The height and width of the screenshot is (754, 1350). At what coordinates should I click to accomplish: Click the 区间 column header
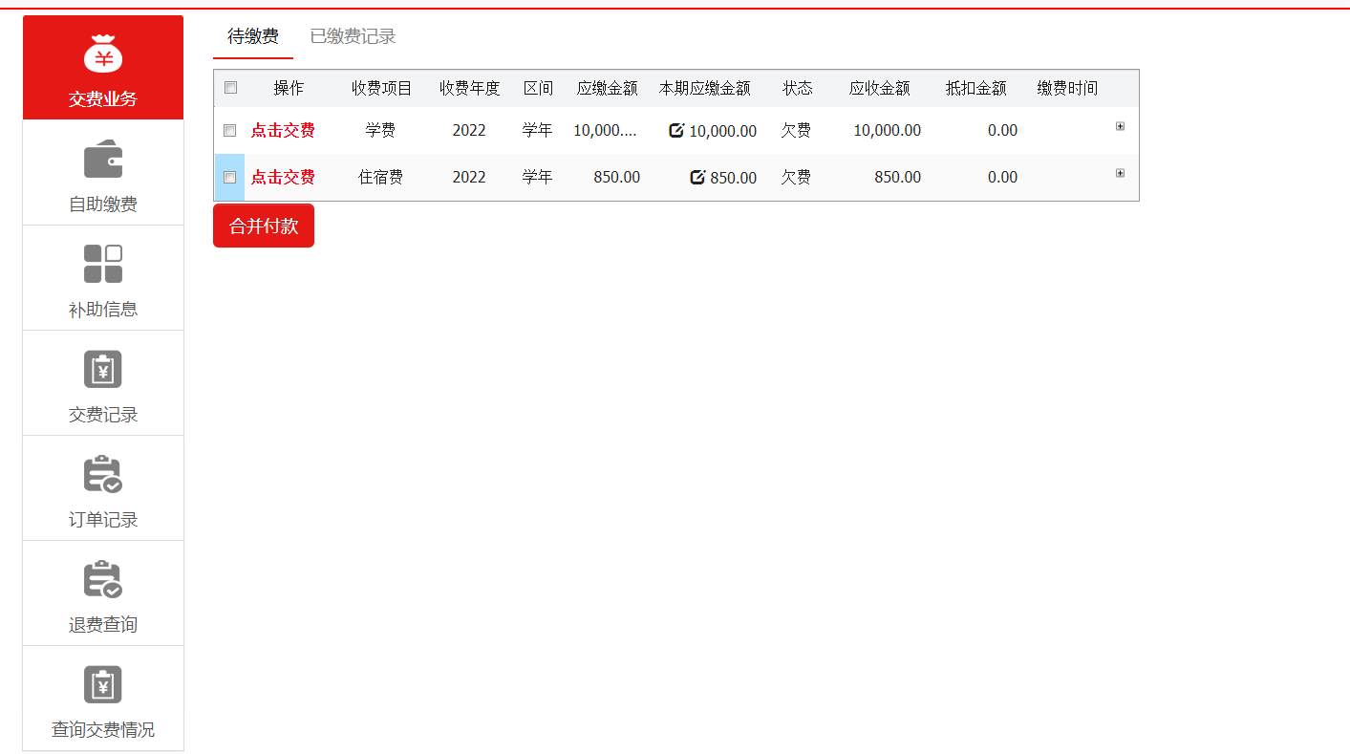pyautogui.click(x=538, y=88)
